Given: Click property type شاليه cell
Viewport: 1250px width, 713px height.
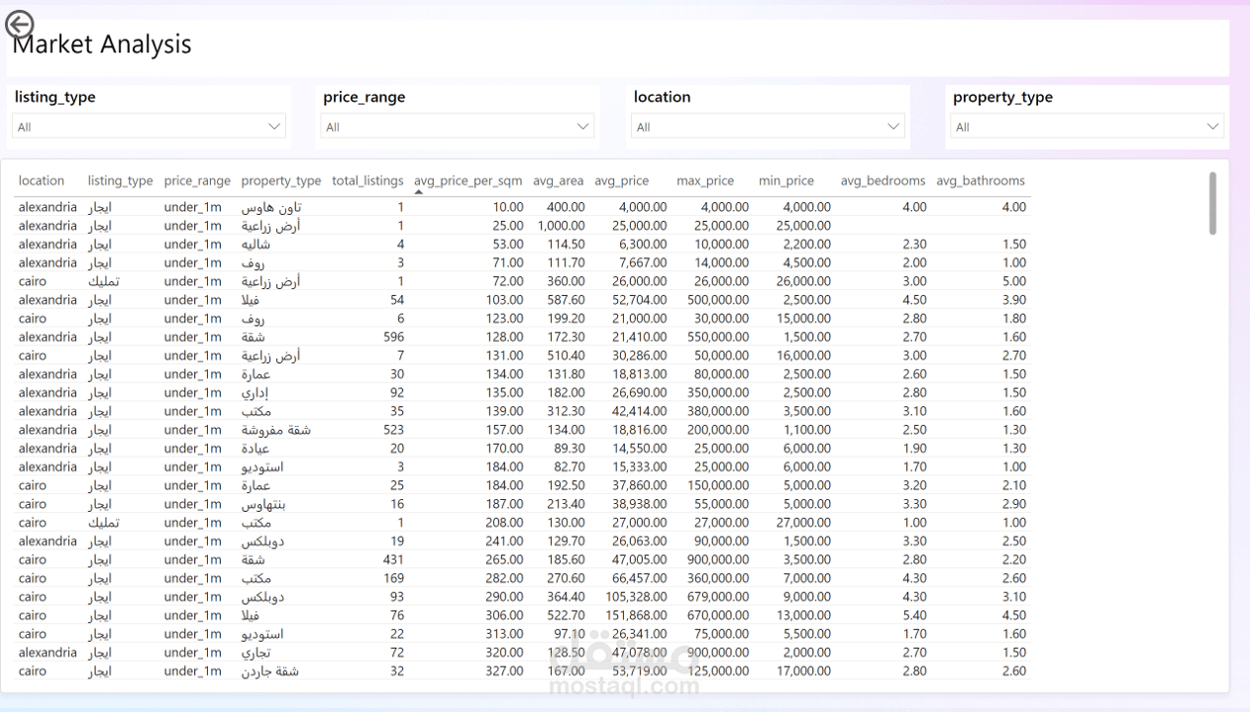Looking at the screenshot, I should point(258,244).
